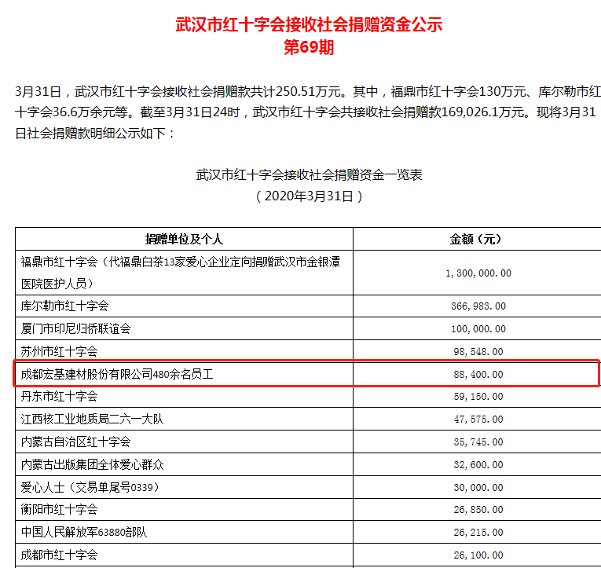Click highlighted 成都宏基建材股份有限公司480余名员工 cell
The image size is (601, 568).
click(117, 375)
